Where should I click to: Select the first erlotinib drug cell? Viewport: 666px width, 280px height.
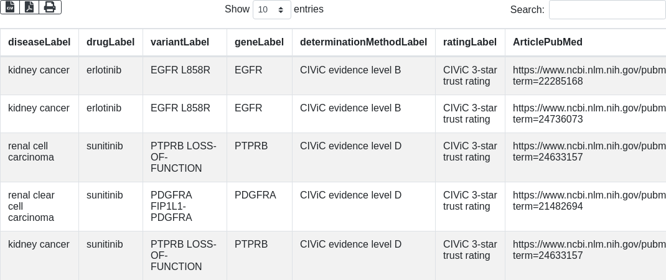click(x=104, y=70)
